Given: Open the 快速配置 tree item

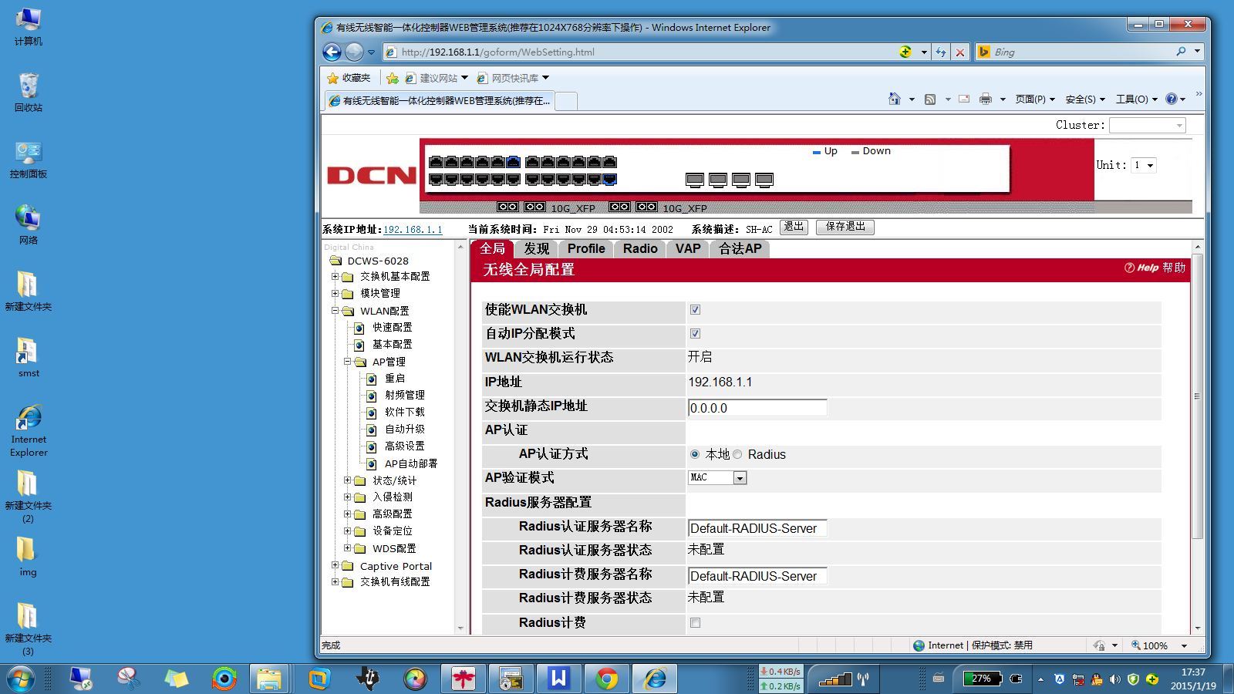Looking at the screenshot, I should tap(392, 327).
